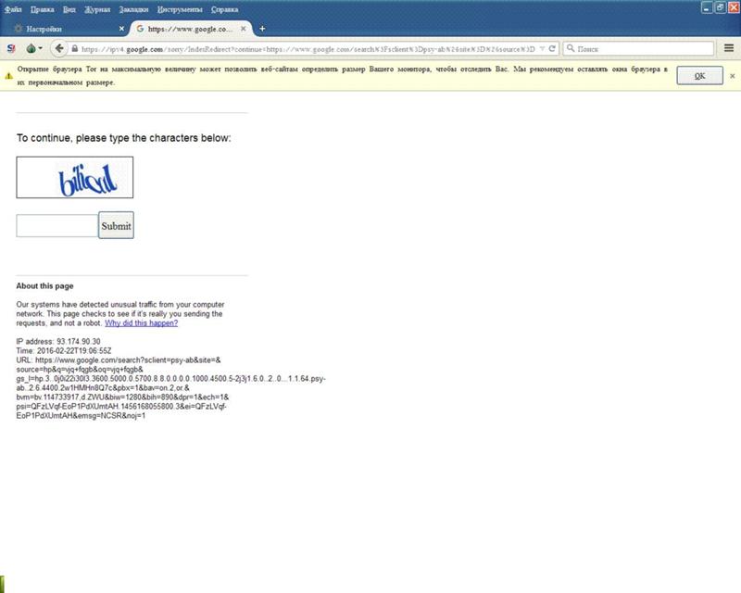Screen dimensions: 741x593
Task: Click the Google favicon on the active tab
Action: 140,29
